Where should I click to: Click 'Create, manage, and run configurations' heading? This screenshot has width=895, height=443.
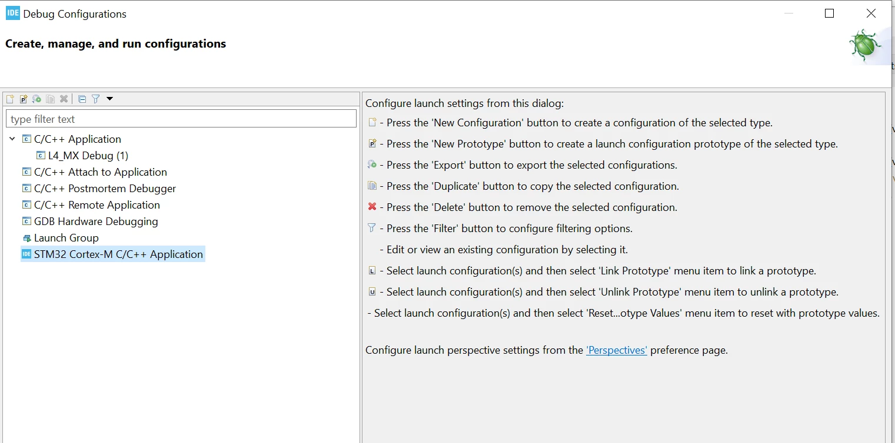click(x=116, y=44)
